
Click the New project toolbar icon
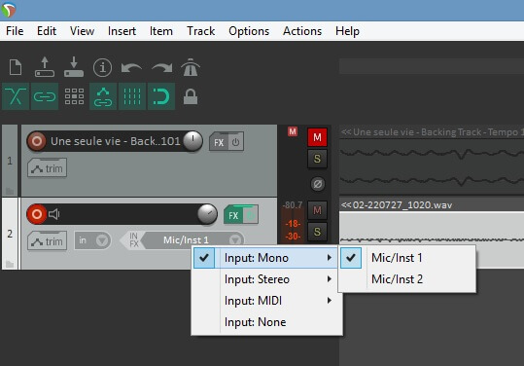(16, 67)
